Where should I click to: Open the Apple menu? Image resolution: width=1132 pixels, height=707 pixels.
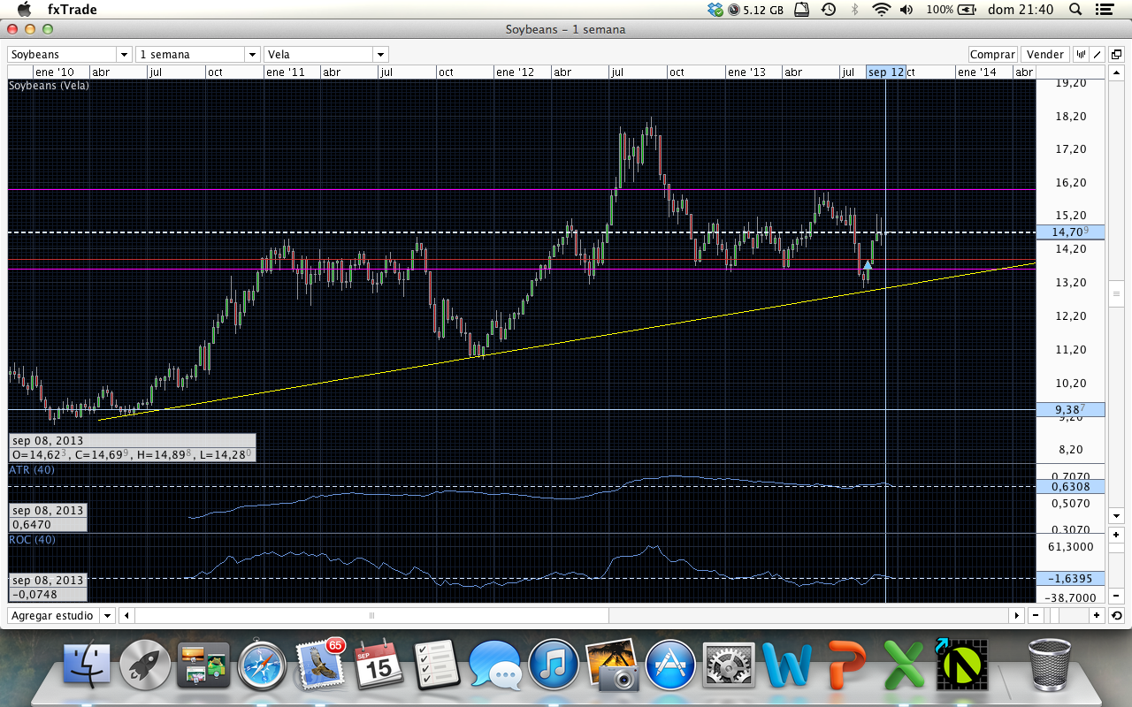click(x=25, y=10)
